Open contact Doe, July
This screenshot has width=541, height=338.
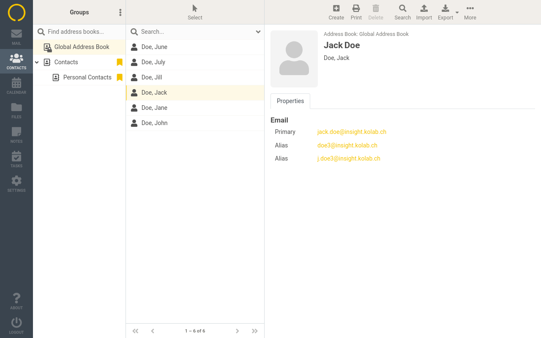click(195, 62)
